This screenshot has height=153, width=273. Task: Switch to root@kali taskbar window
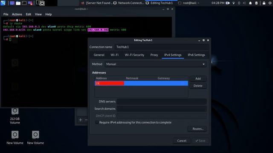click(x=189, y=3)
